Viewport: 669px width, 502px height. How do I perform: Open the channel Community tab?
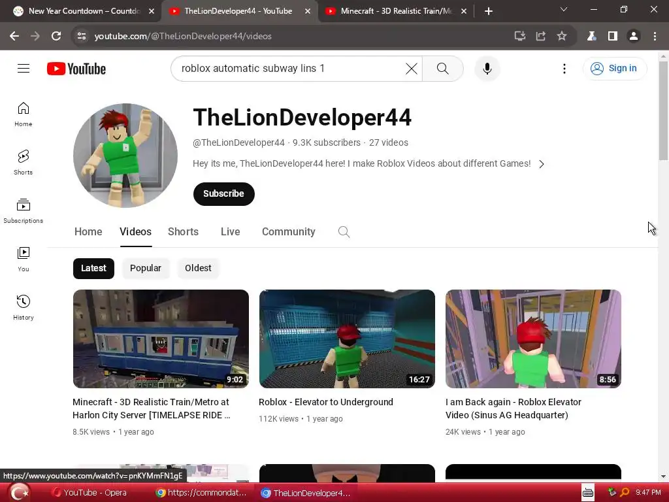click(288, 232)
